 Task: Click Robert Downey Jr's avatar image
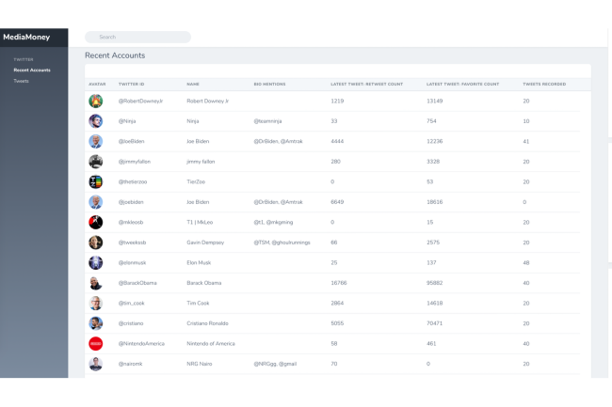click(x=95, y=101)
